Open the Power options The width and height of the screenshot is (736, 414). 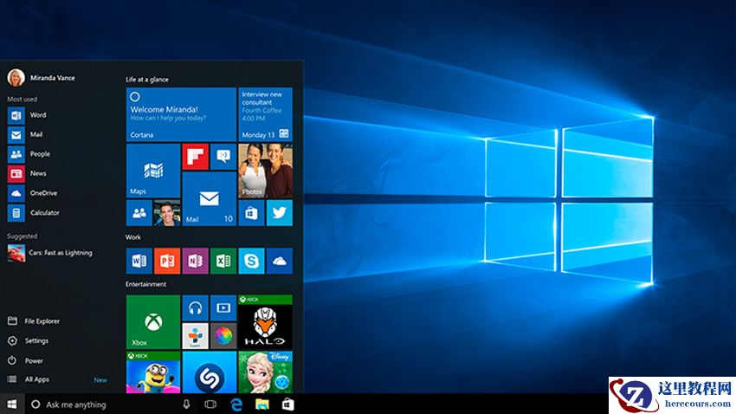25,360
